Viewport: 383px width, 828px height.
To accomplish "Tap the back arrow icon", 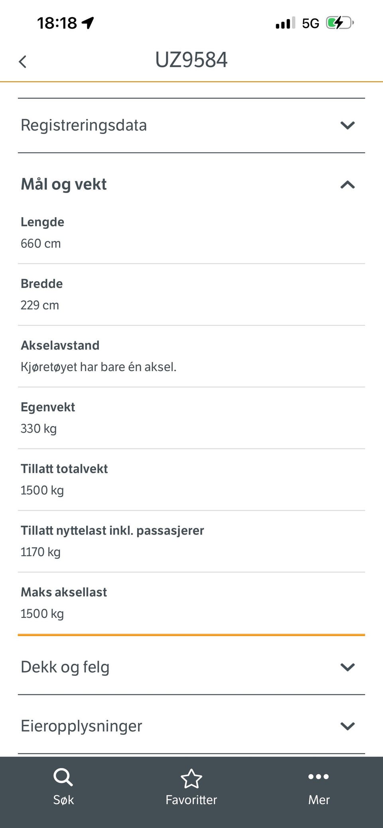I will click(x=23, y=62).
